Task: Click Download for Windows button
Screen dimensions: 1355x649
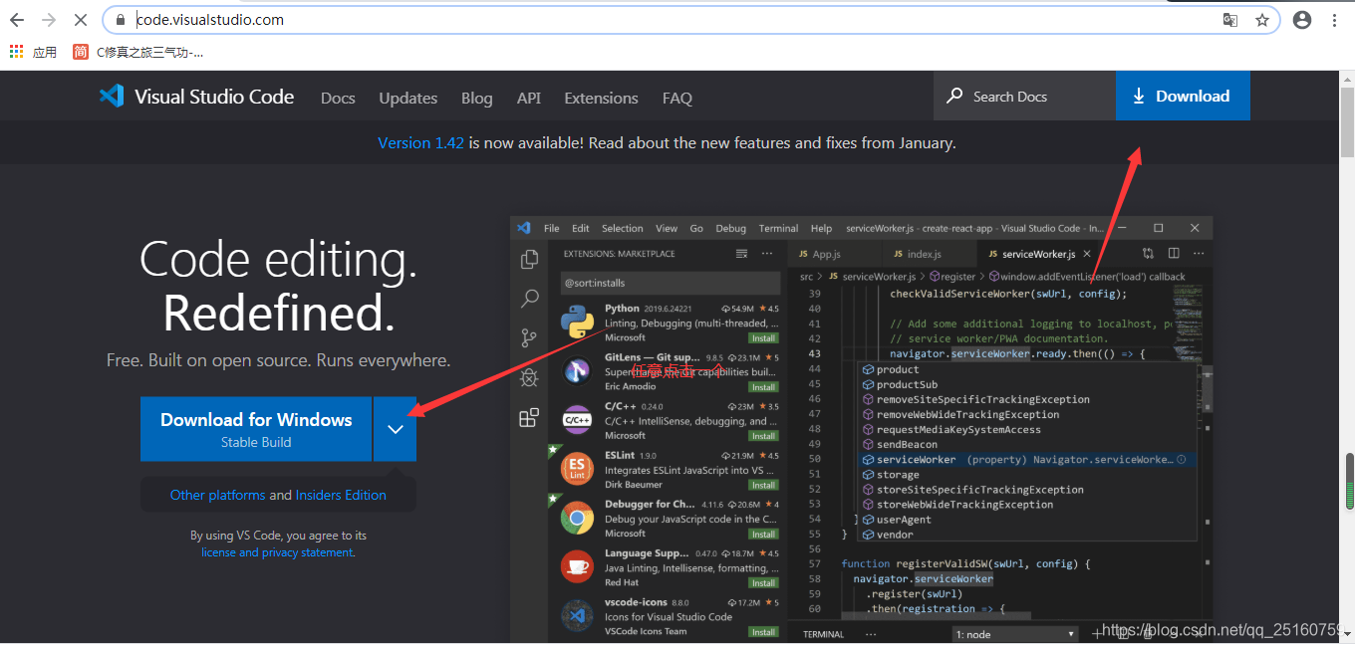Action: pos(256,429)
